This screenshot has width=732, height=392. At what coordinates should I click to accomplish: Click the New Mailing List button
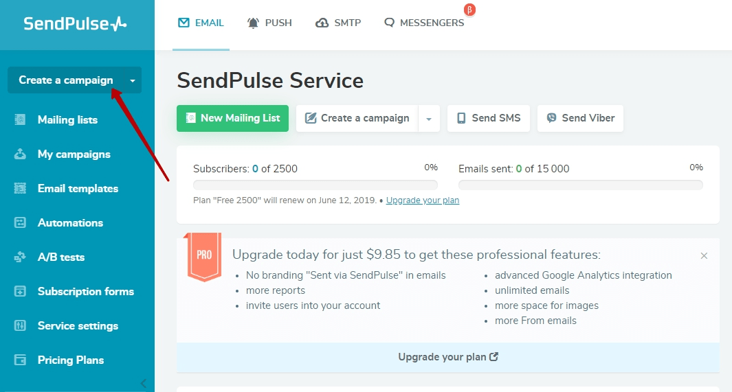point(232,118)
